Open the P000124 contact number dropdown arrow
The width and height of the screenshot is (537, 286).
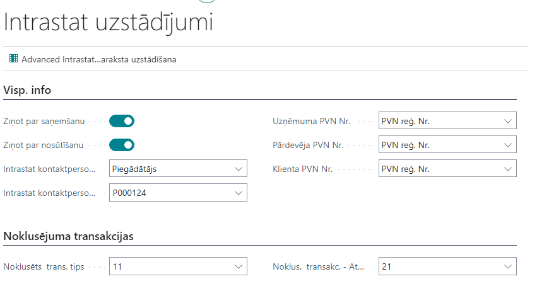[x=238, y=193]
